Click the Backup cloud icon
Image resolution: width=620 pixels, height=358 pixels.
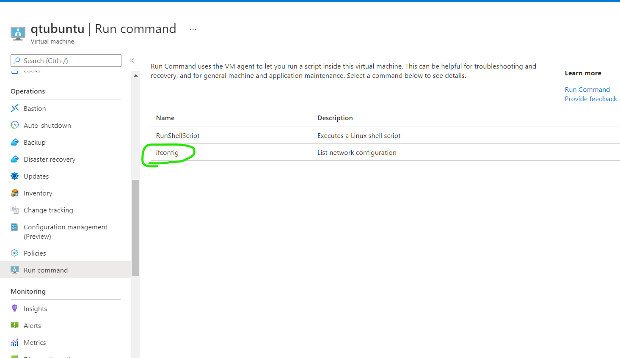[15, 142]
